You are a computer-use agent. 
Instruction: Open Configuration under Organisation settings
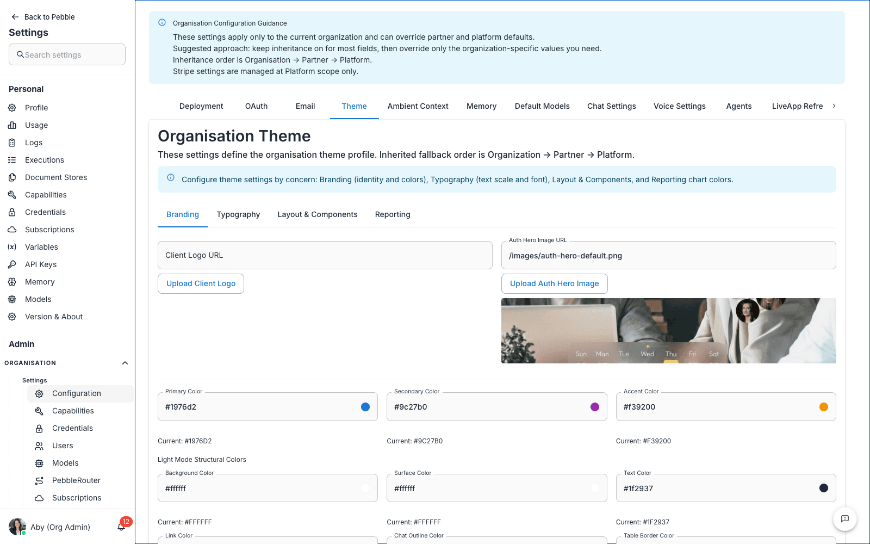pos(80,394)
